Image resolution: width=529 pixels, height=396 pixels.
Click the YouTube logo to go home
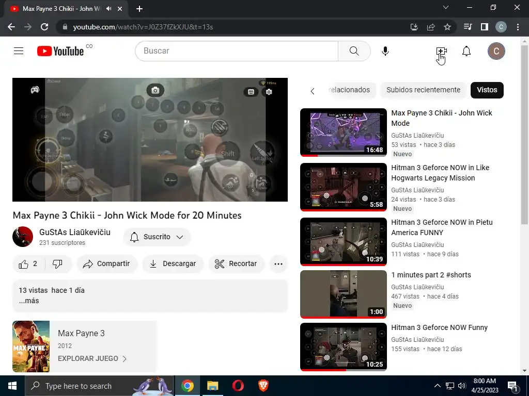point(60,51)
